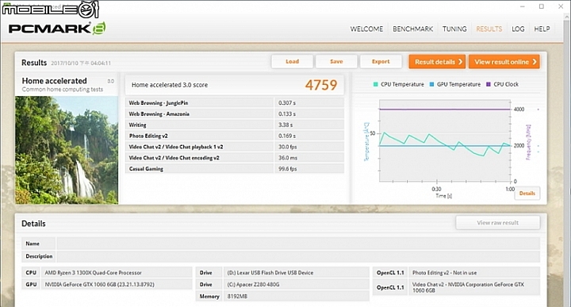Select the RESULTS tab

(x=489, y=29)
